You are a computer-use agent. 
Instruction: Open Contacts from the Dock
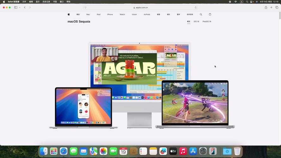pyautogui.click(x=133, y=151)
